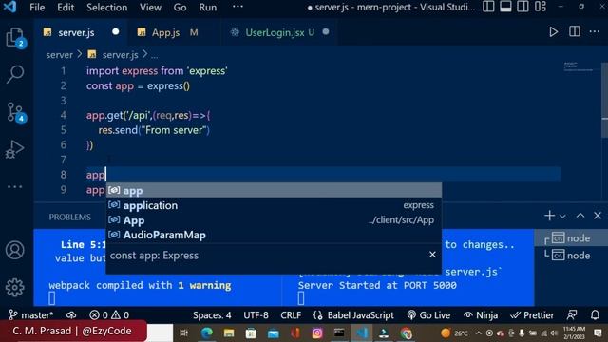Click the Prettier status item

click(x=532, y=315)
